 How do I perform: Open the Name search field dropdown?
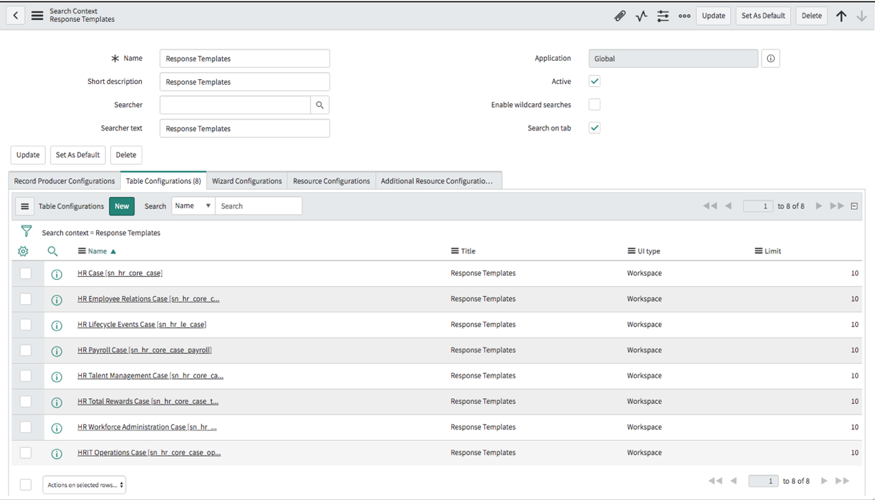(x=193, y=206)
